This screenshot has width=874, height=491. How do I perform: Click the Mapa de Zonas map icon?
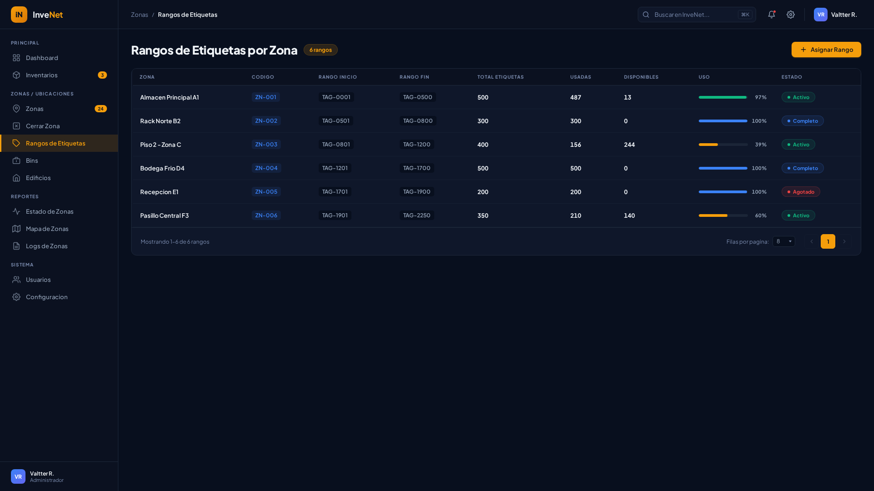16,229
